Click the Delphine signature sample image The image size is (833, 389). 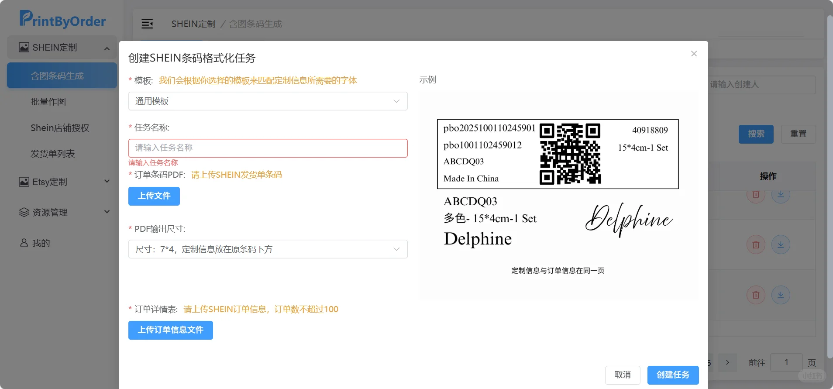[629, 220]
